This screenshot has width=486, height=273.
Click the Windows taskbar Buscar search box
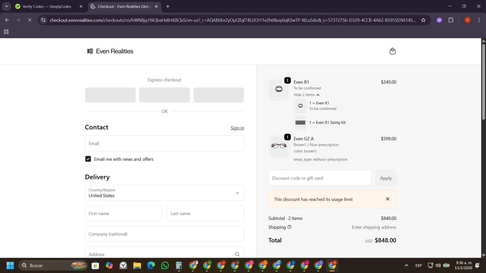tap(53, 266)
